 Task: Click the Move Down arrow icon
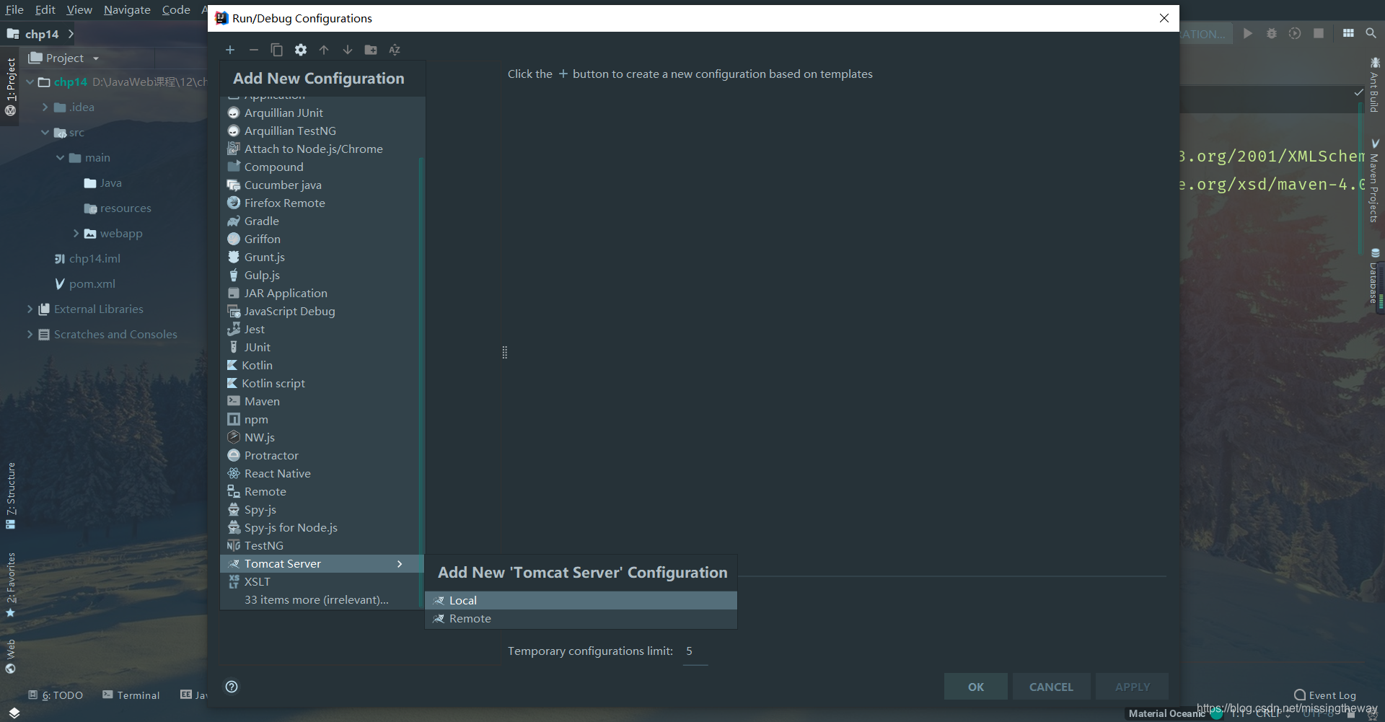348,50
